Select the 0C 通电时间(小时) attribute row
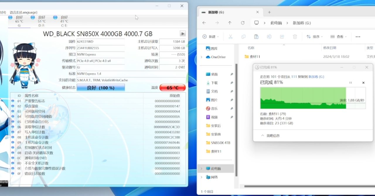Image resolution: width=375 pixels, height=196 pixels. 96,158
